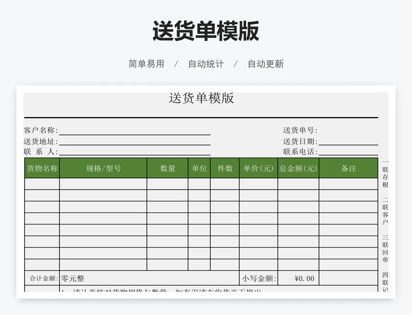Image resolution: width=412 pixels, height=315 pixels.
Task: Select the 数量 column header
Action: click(x=168, y=168)
